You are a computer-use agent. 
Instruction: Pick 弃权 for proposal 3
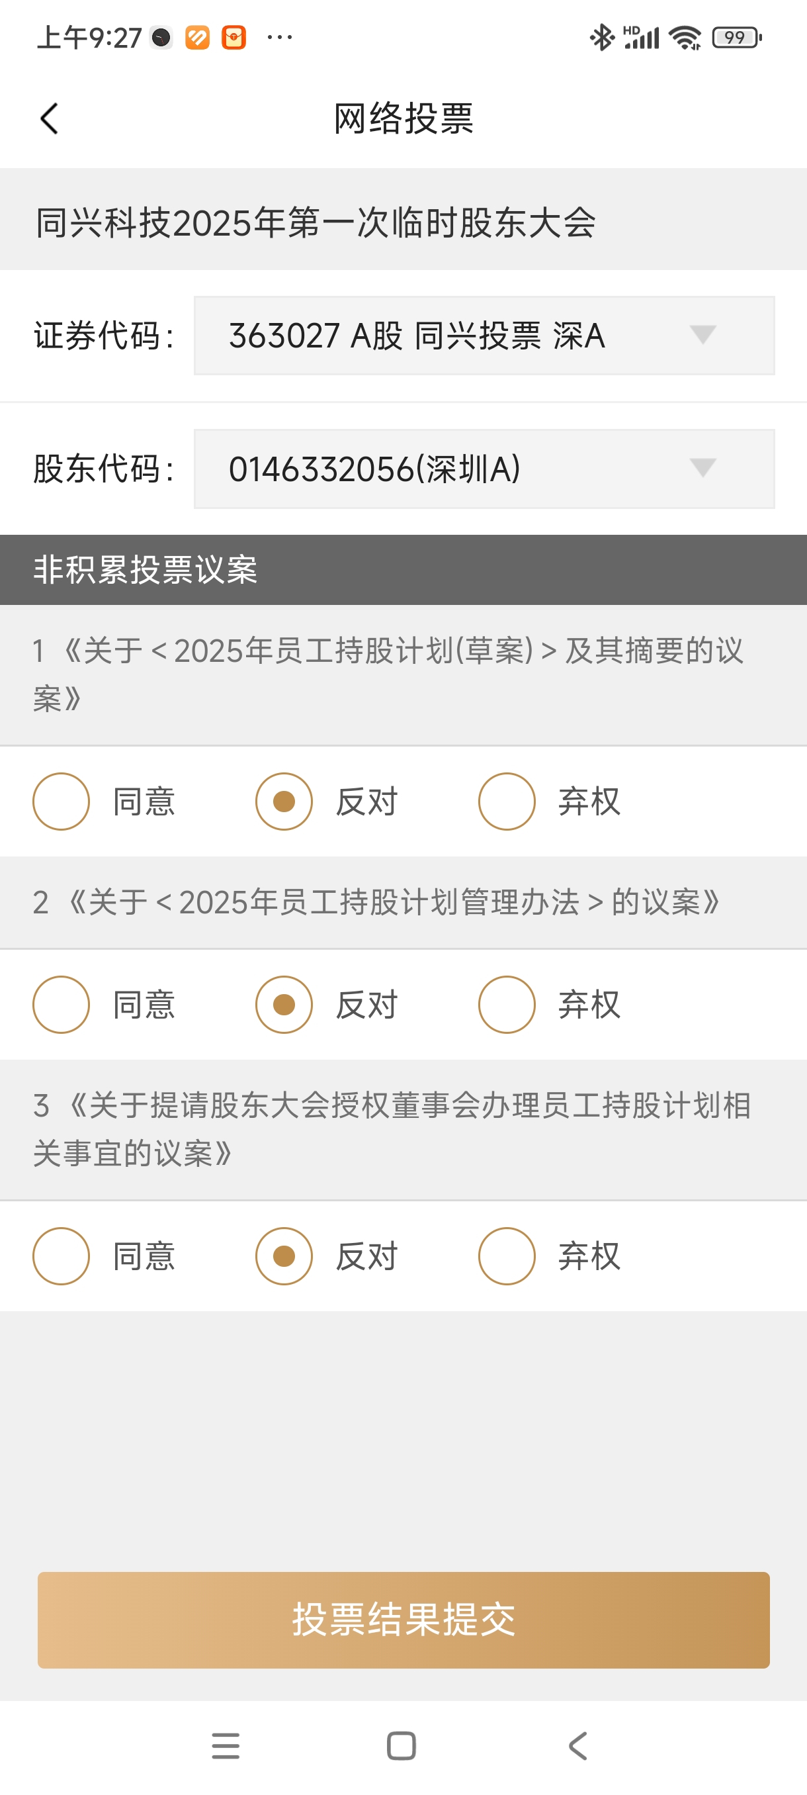click(507, 1256)
